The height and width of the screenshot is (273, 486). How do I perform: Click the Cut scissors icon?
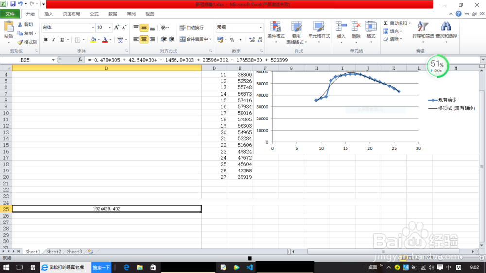[20, 24]
